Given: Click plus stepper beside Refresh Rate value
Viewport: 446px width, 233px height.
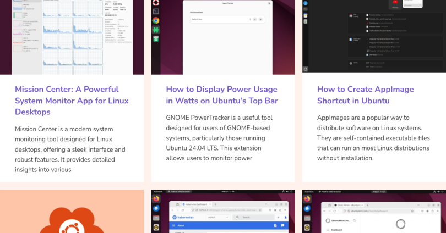Looking at the screenshot, I should 261,19.
